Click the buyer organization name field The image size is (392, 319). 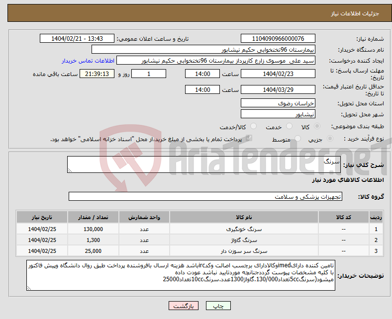click(x=203, y=50)
